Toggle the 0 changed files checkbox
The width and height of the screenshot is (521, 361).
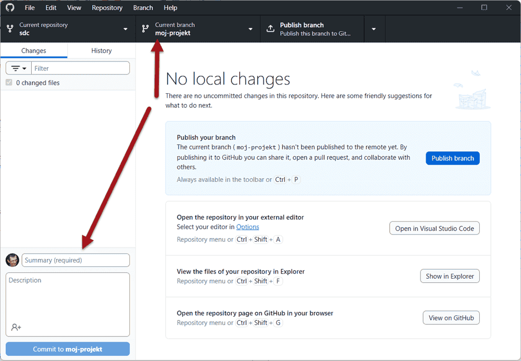tap(9, 83)
